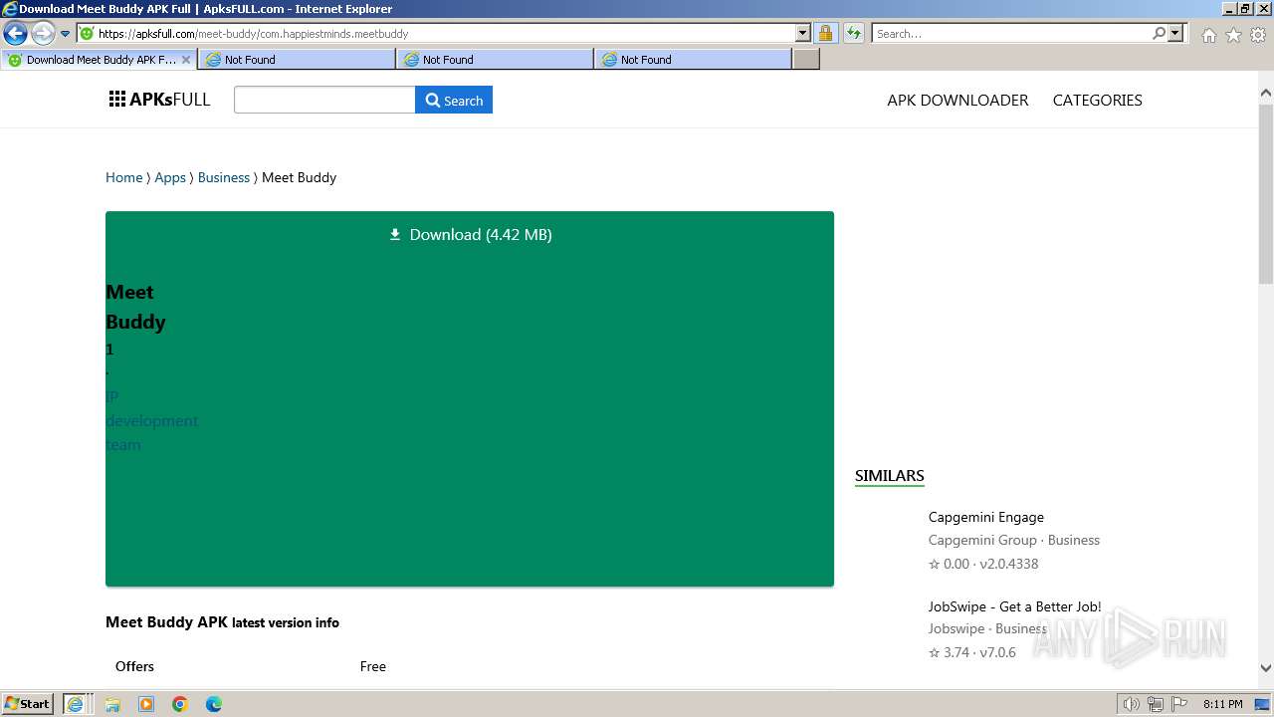This screenshot has width=1274, height=717.
Task: Open JobSwipe - Get a Better Job! link
Action: 1014,606
